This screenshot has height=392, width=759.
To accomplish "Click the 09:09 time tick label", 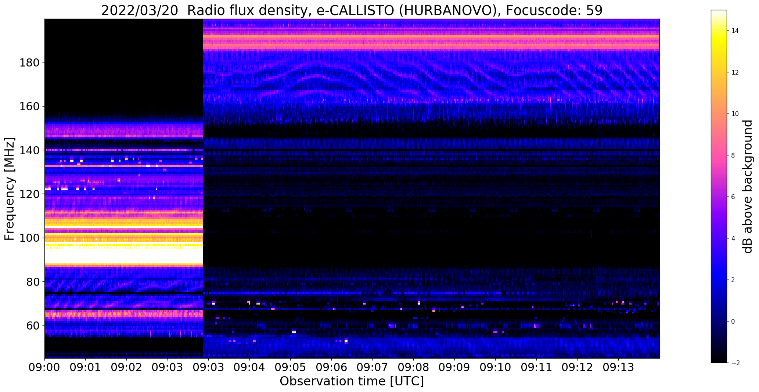I will 454,368.
